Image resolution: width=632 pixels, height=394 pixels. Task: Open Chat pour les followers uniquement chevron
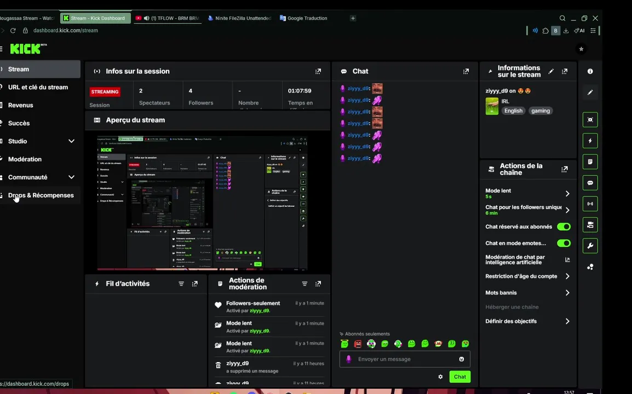(x=567, y=210)
